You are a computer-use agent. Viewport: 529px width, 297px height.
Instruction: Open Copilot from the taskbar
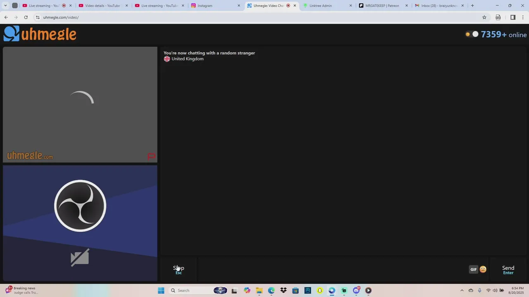[x=247, y=290]
